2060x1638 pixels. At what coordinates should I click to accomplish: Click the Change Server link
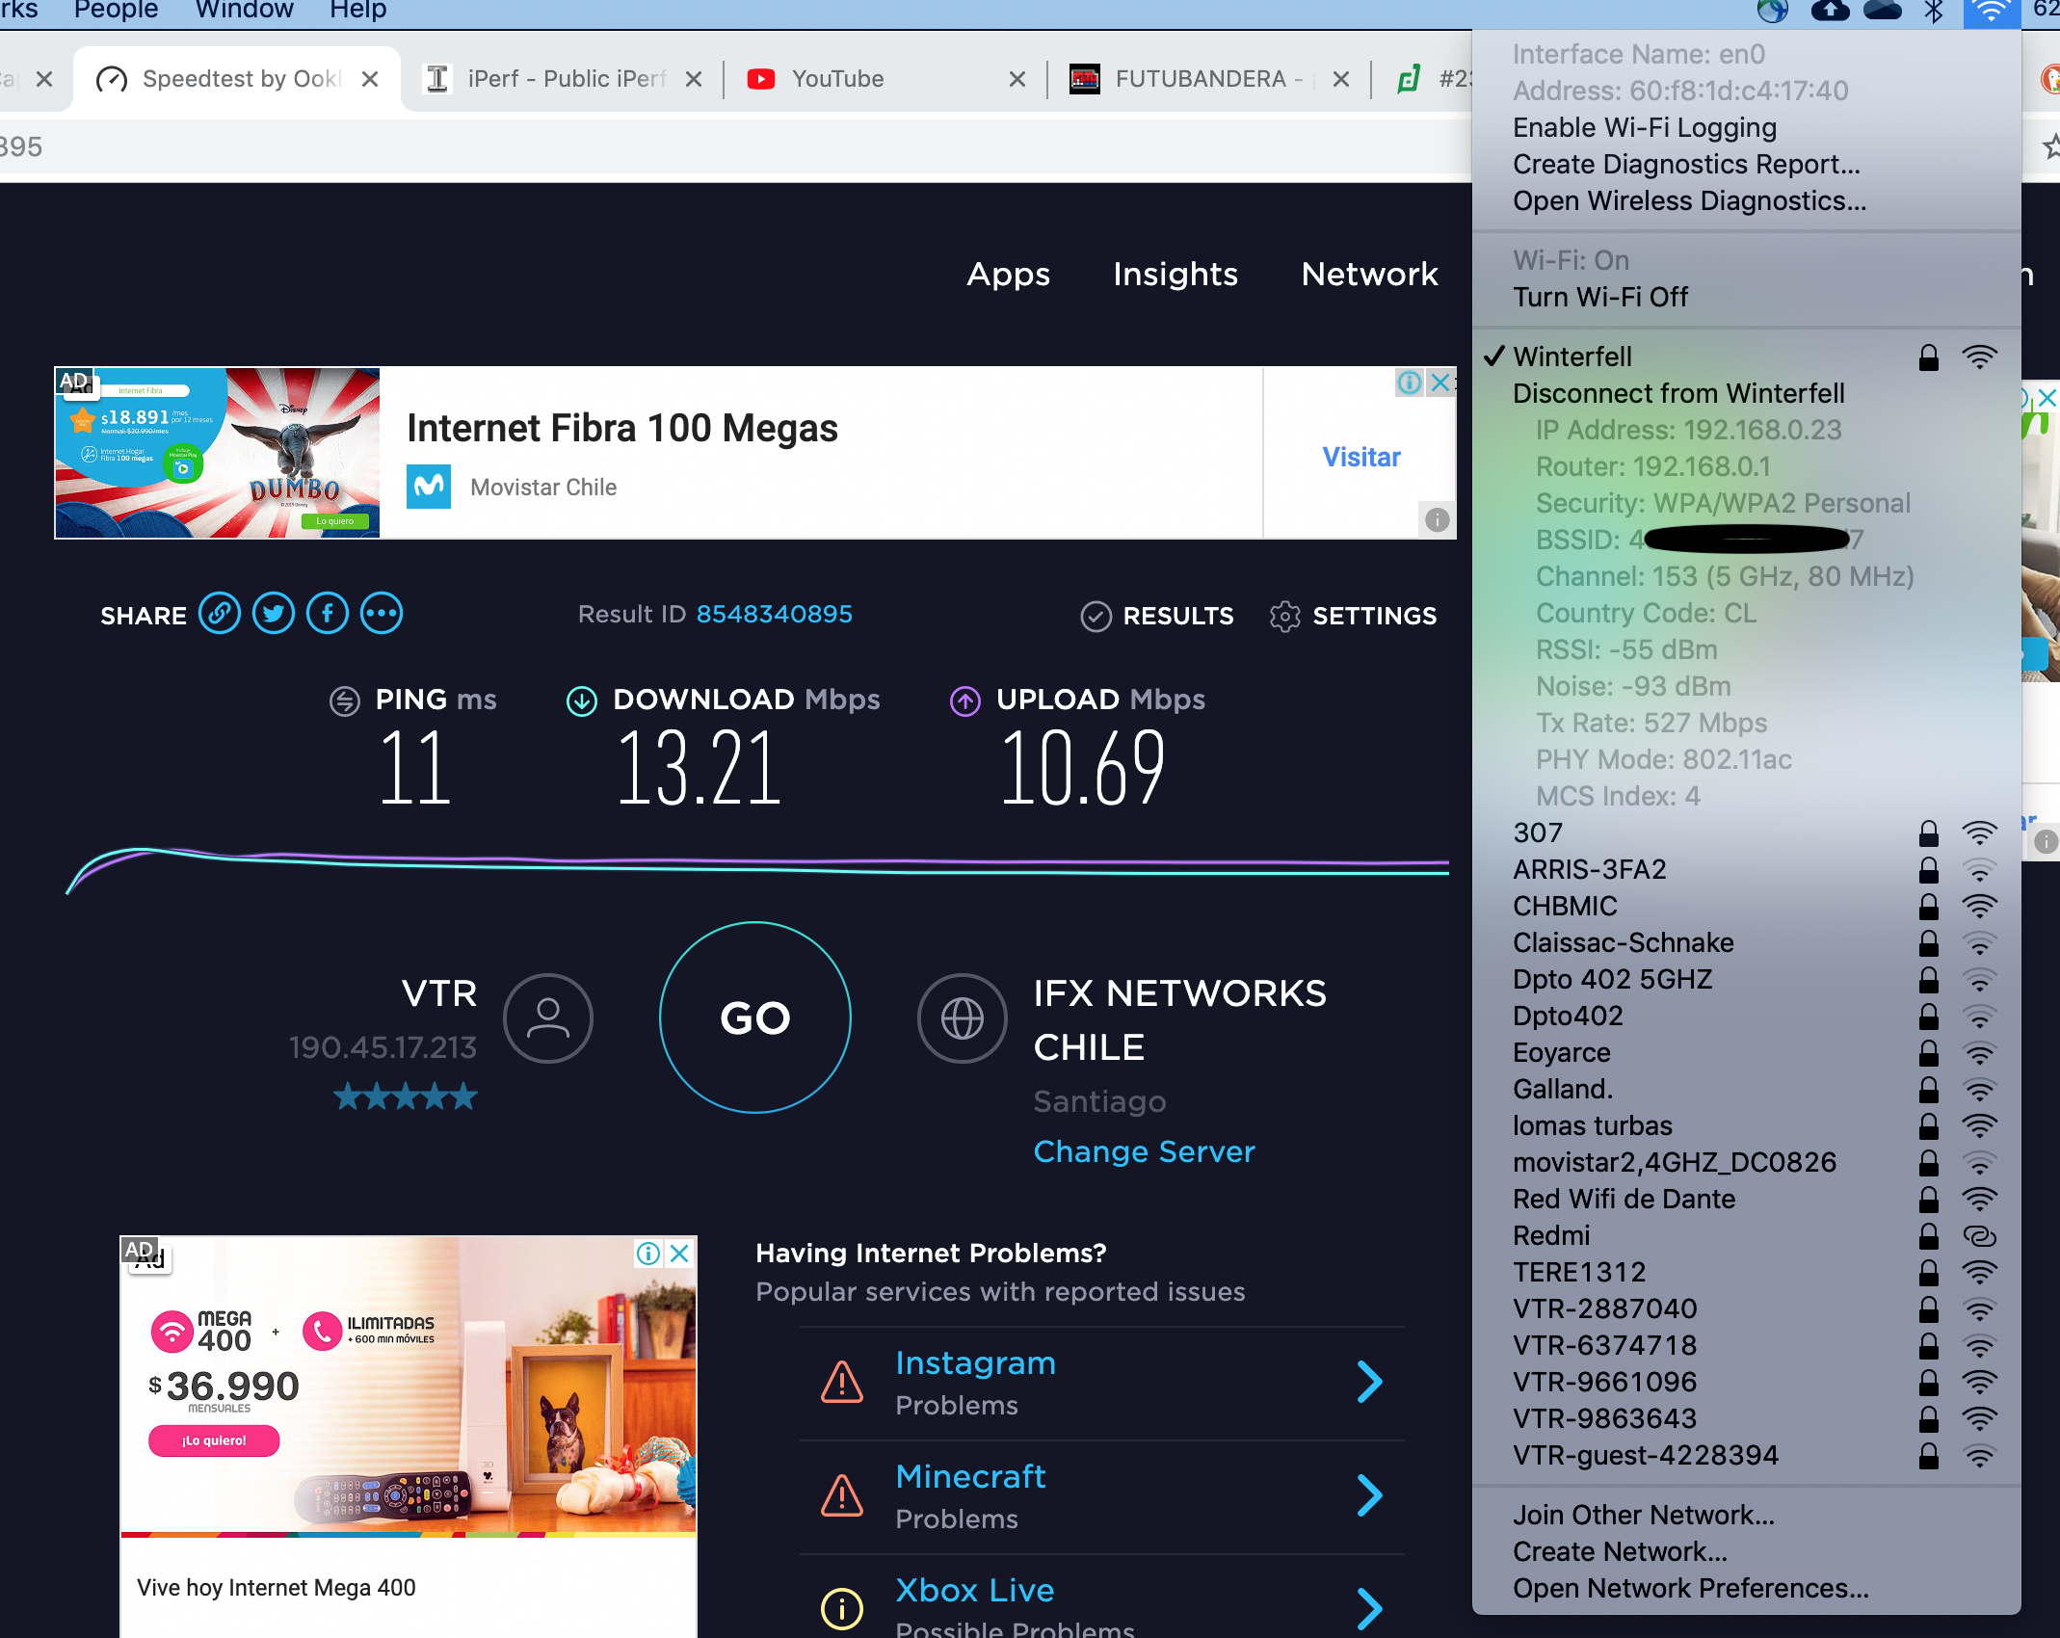(x=1144, y=1151)
